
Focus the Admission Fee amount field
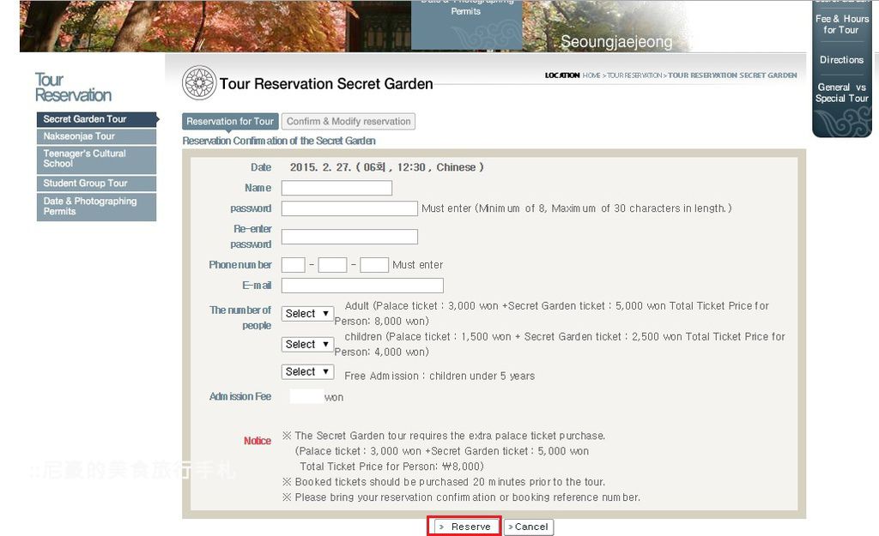click(x=306, y=396)
